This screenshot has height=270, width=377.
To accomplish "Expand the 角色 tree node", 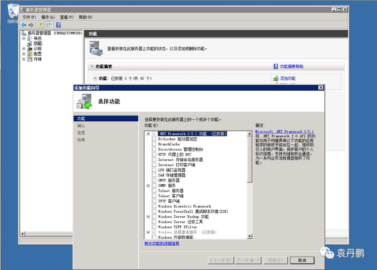I will coord(24,38).
